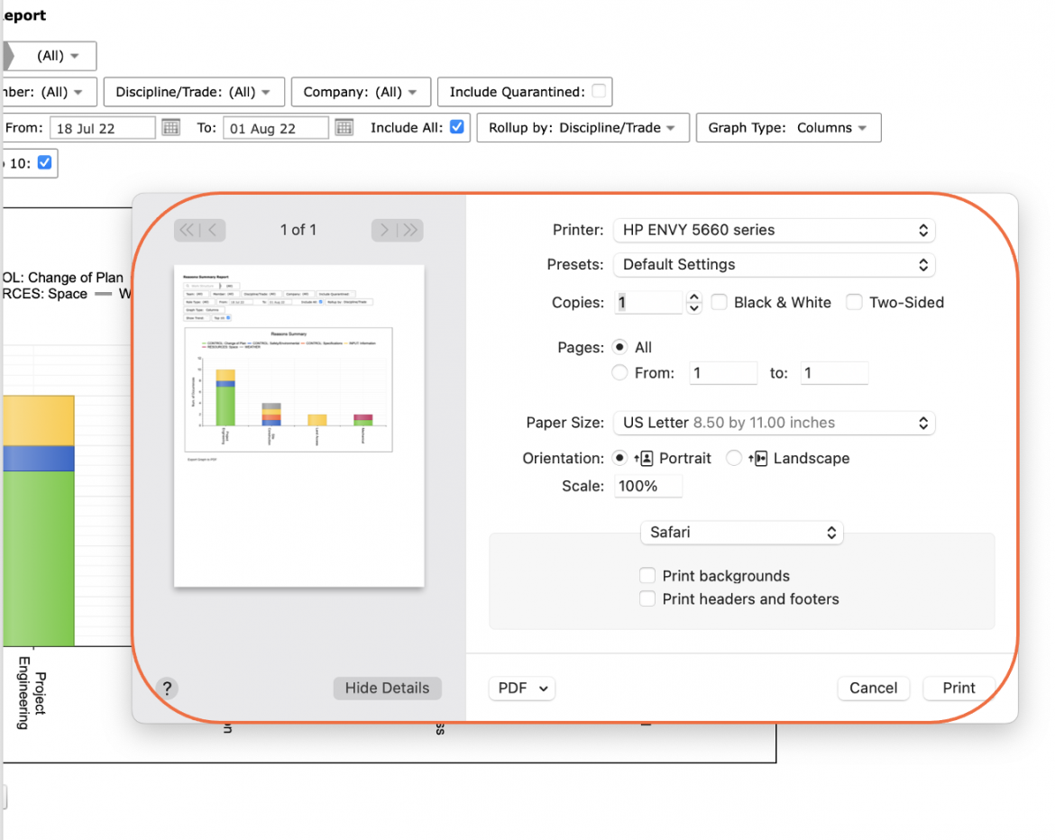Click the Print button
Image resolution: width=1055 pixels, height=840 pixels.
pos(959,688)
